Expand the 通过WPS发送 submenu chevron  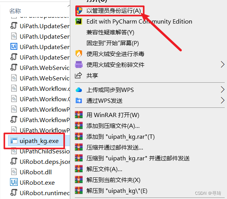coord(223,100)
